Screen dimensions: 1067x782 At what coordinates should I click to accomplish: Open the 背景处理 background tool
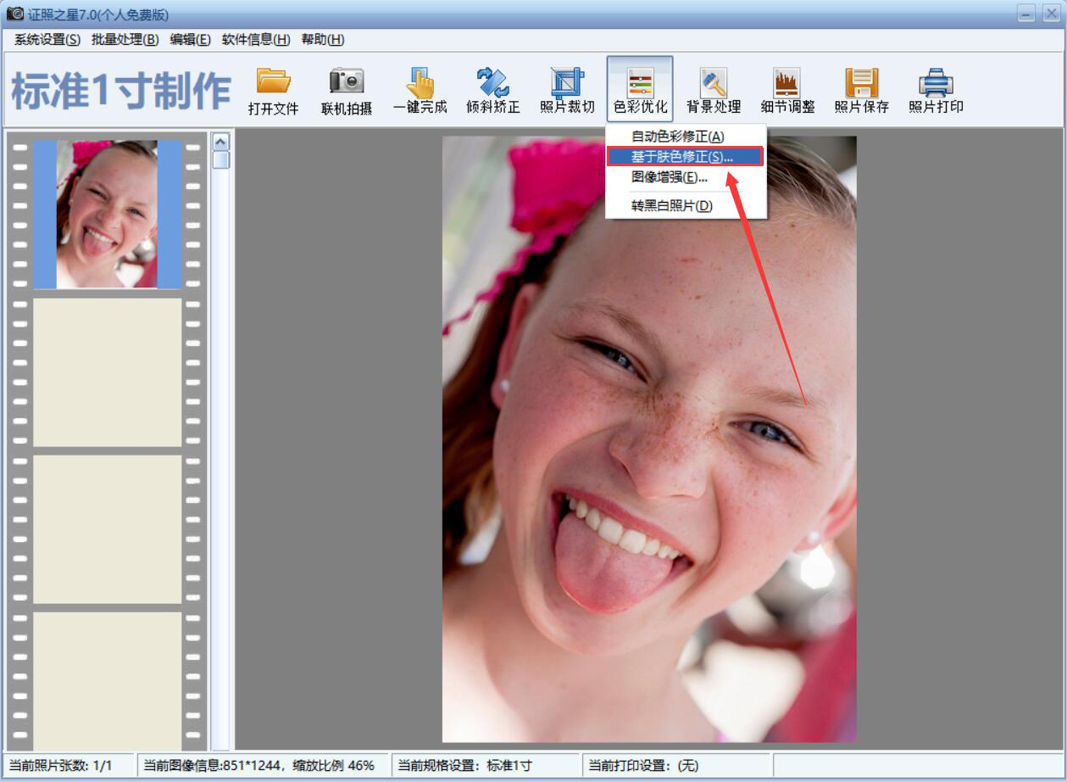pos(714,83)
